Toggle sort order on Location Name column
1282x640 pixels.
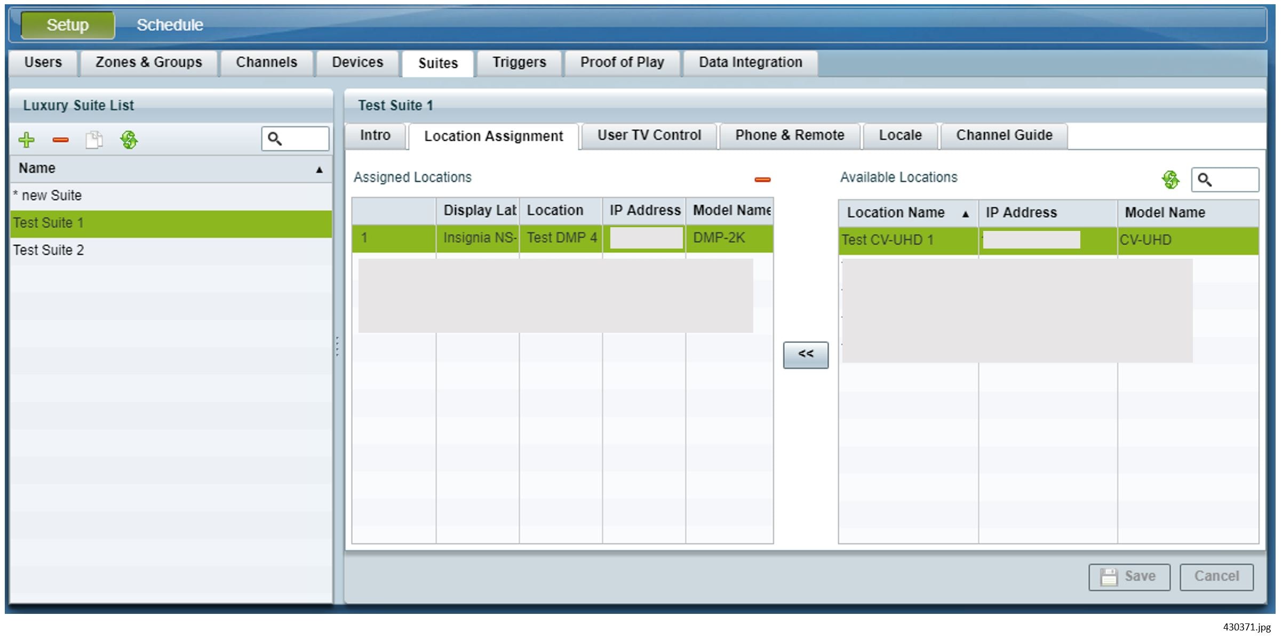click(967, 212)
